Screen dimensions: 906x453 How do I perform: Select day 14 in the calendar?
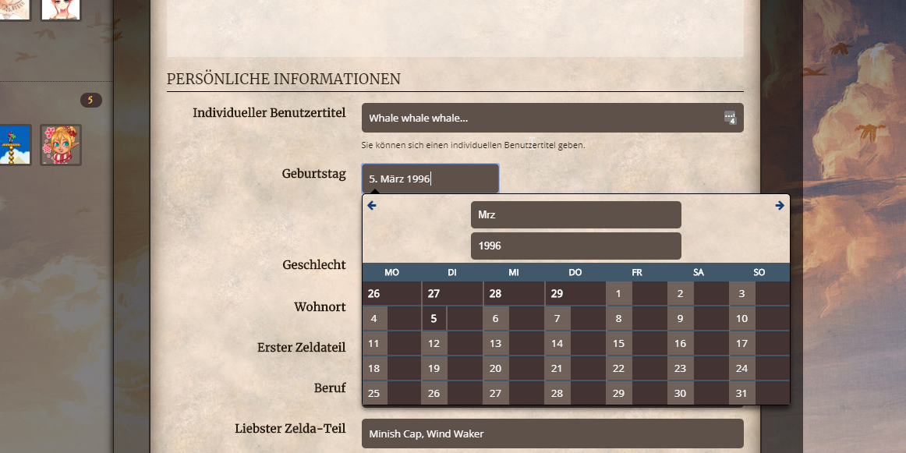[x=557, y=343]
